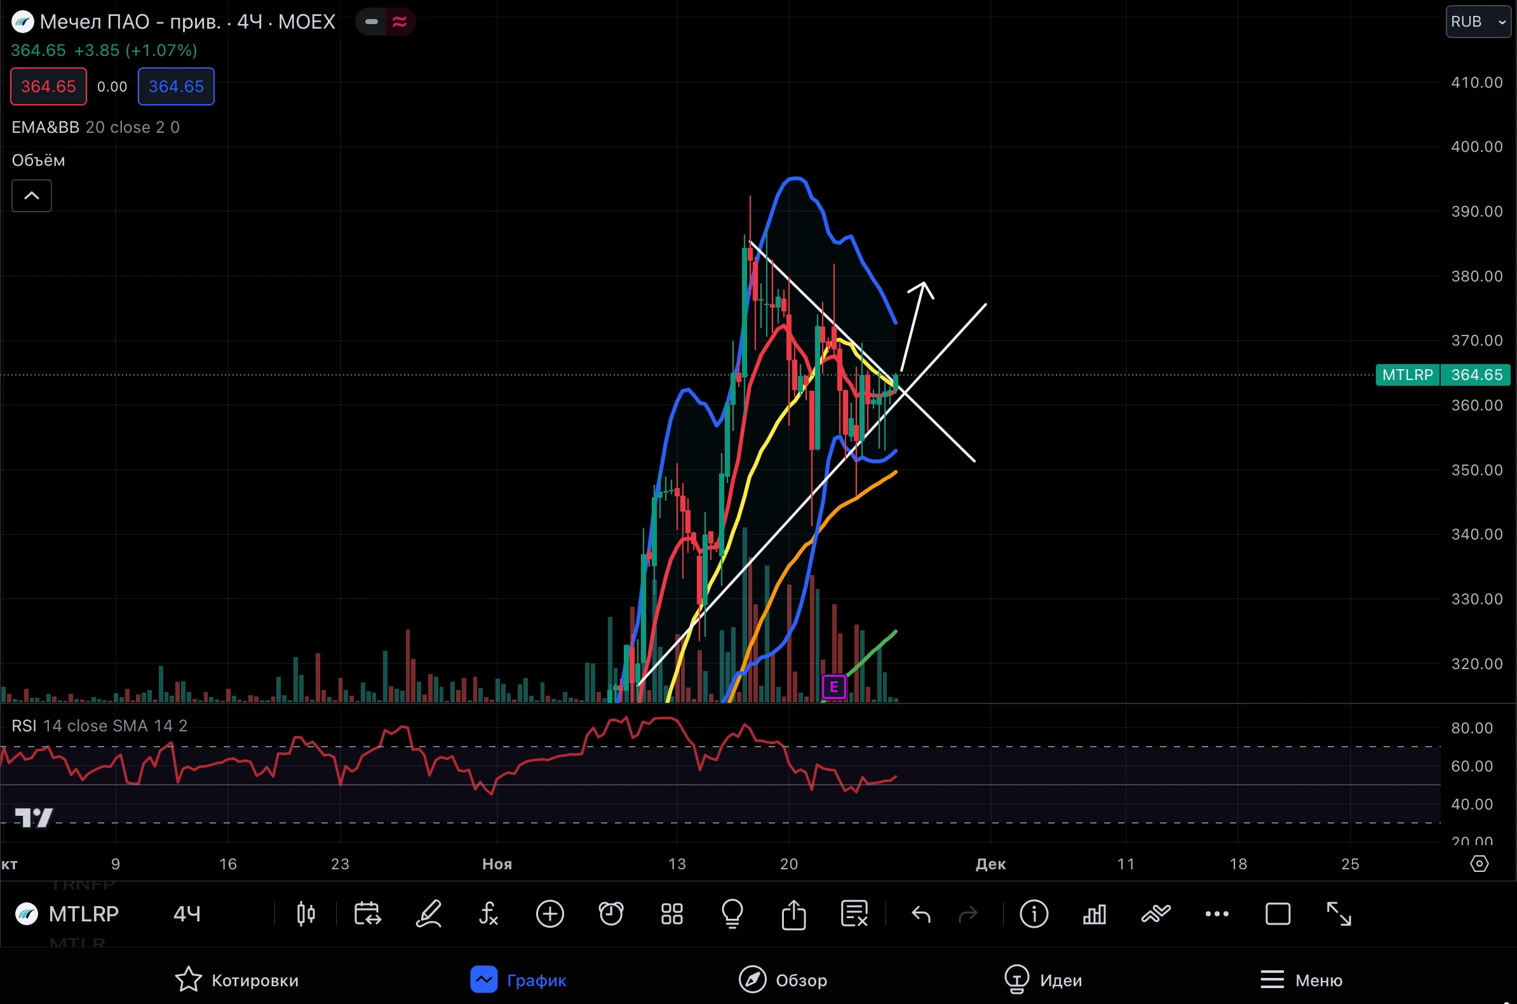
Task: Redo the action with the forward arrow
Action: point(968,914)
